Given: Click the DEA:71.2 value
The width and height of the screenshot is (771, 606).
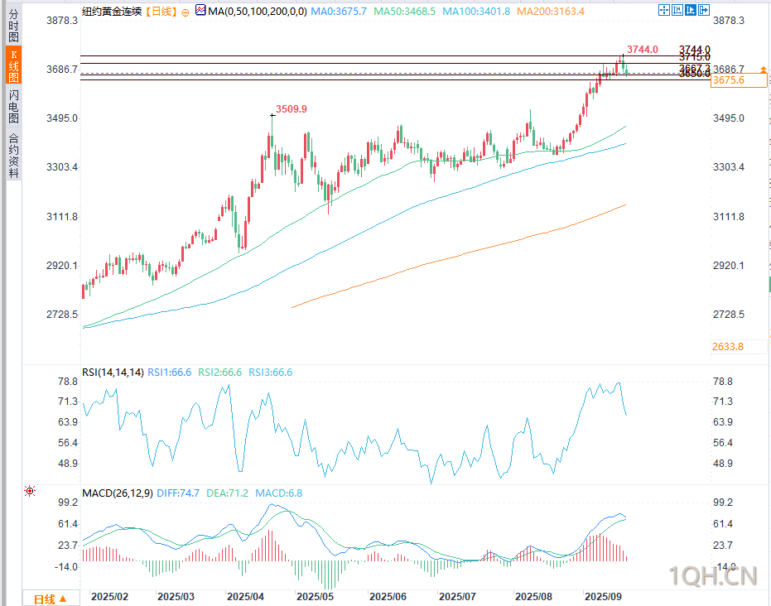Looking at the screenshot, I should (x=227, y=493).
